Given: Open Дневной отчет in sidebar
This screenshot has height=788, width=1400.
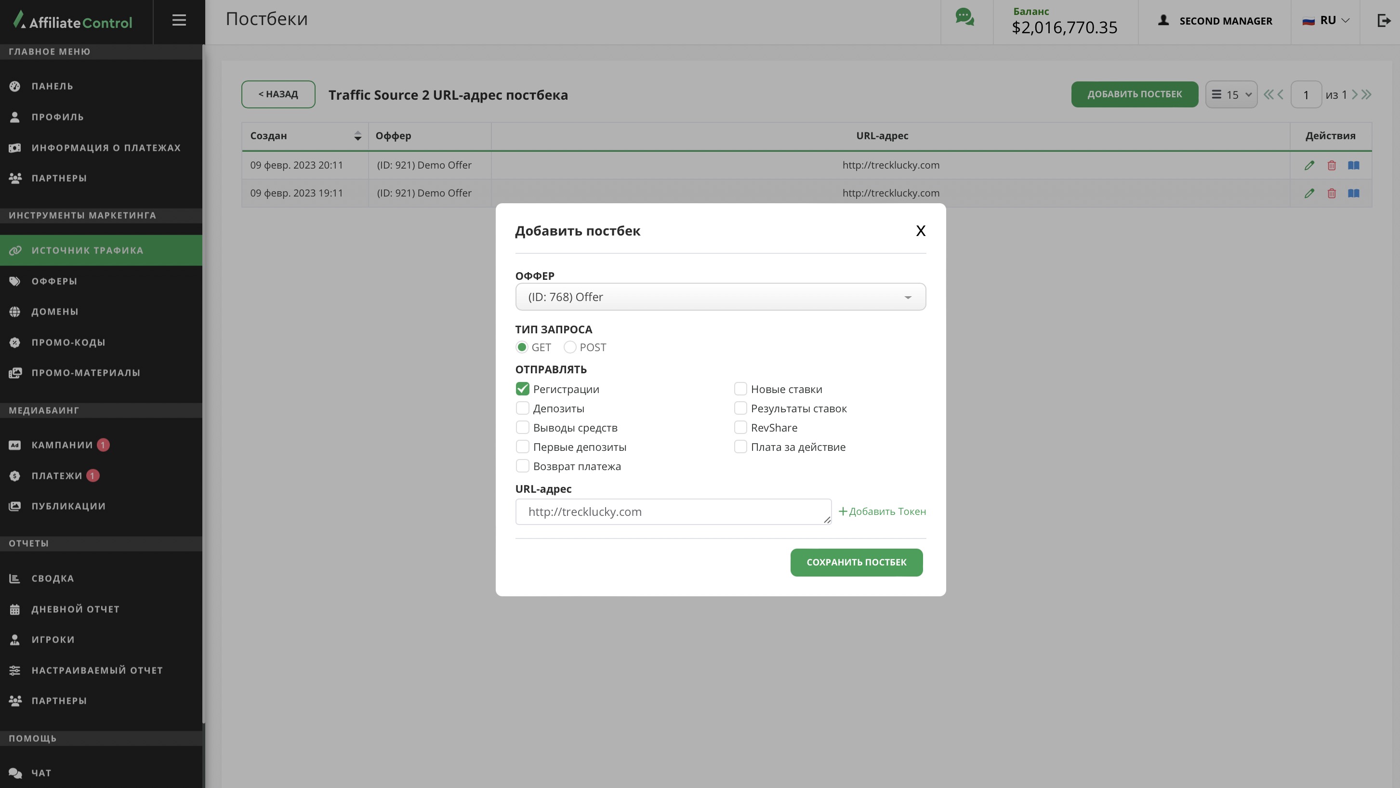Looking at the screenshot, I should (x=75, y=609).
